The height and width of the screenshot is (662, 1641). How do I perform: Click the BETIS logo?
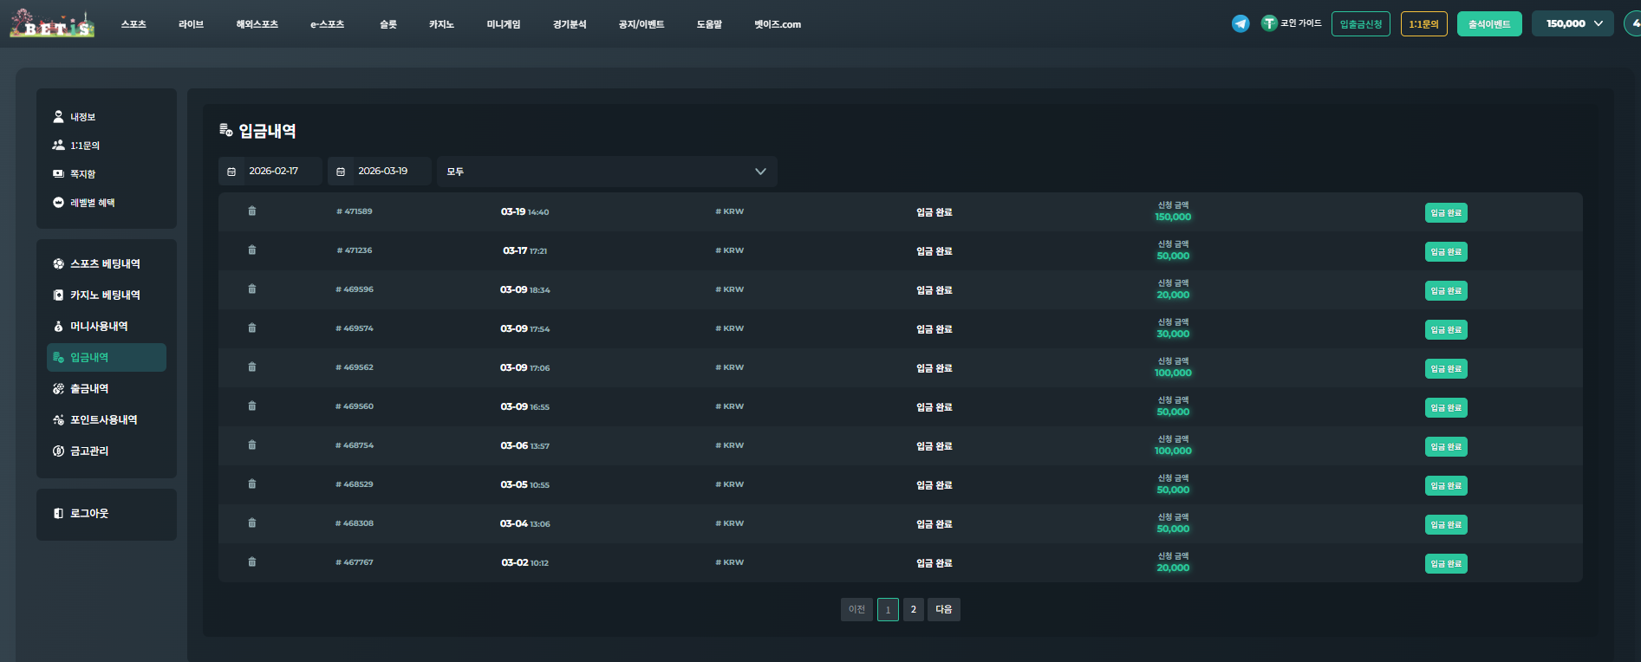pos(52,23)
